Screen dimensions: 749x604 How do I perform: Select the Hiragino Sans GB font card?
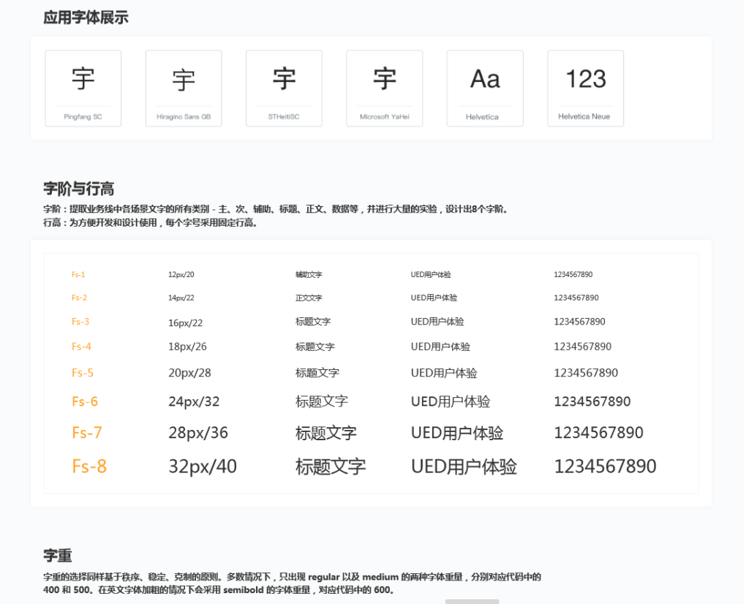tap(184, 88)
